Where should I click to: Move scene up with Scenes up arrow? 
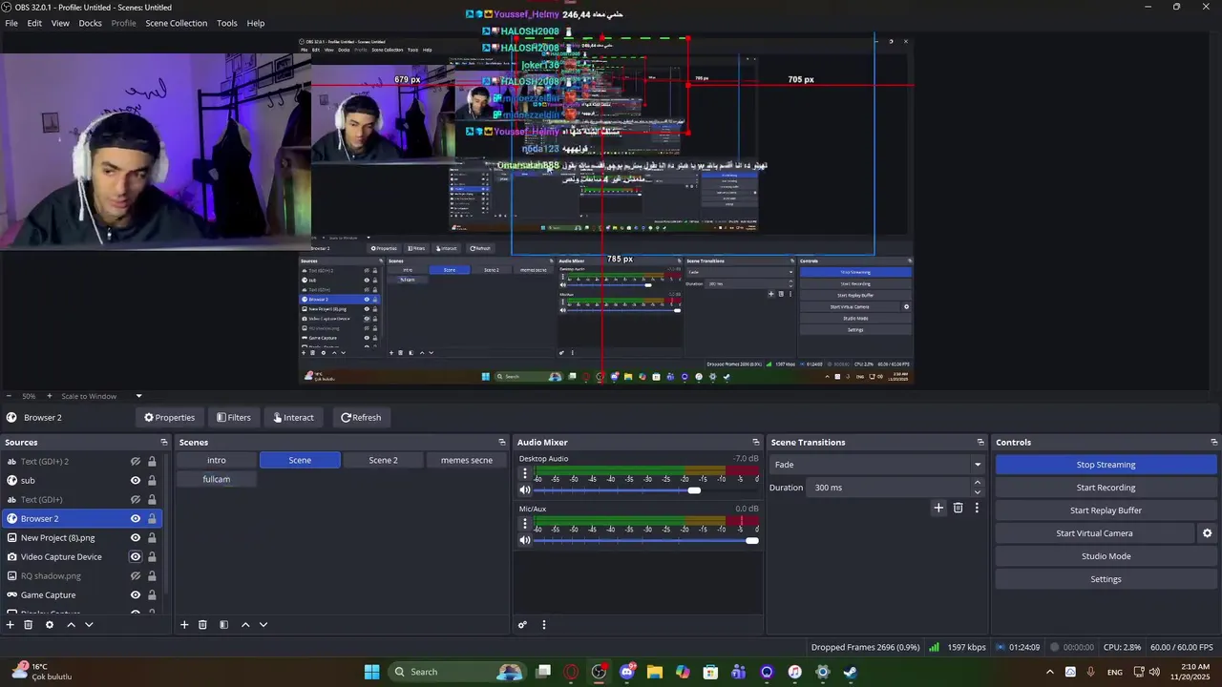pos(244,625)
